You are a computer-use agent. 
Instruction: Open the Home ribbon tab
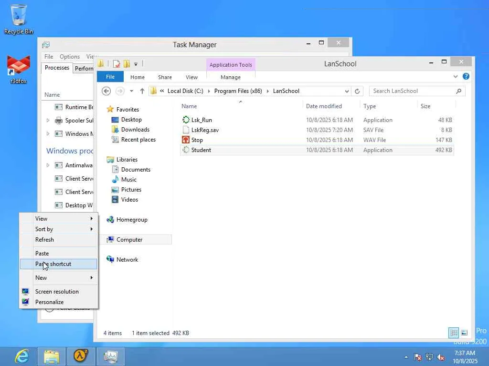click(x=138, y=77)
